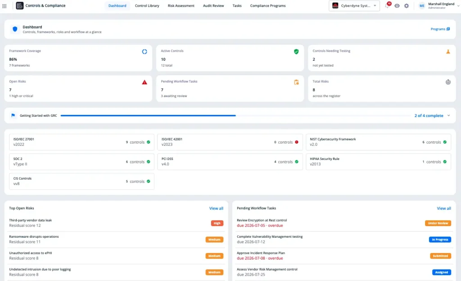Go to the Risk Assessment tab

tap(181, 5)
